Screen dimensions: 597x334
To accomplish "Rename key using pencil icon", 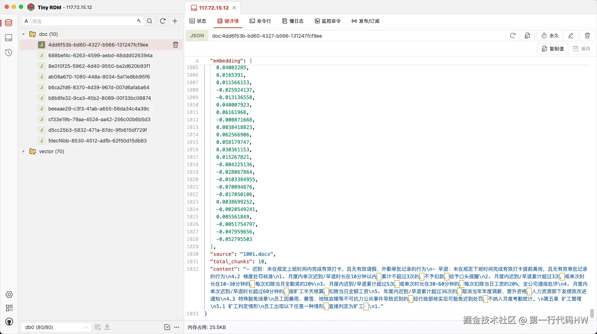I will click(571, 36).
